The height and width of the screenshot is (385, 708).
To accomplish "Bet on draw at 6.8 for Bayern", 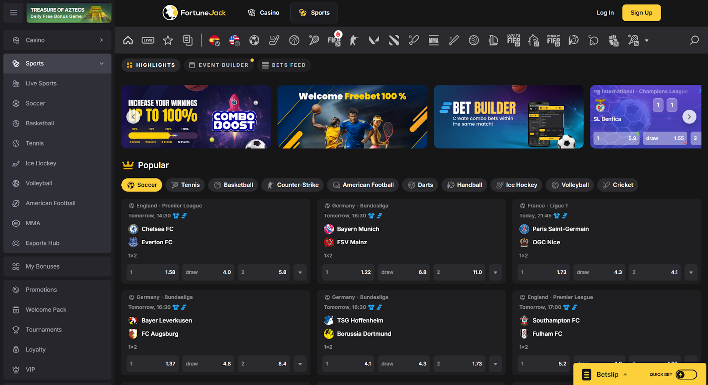I will (x=404, y=272).
